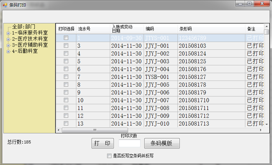This screenshot has width=272, height=165.
Task: Click the horizontal scrollbar right arrow
Action: click(261, 130)
